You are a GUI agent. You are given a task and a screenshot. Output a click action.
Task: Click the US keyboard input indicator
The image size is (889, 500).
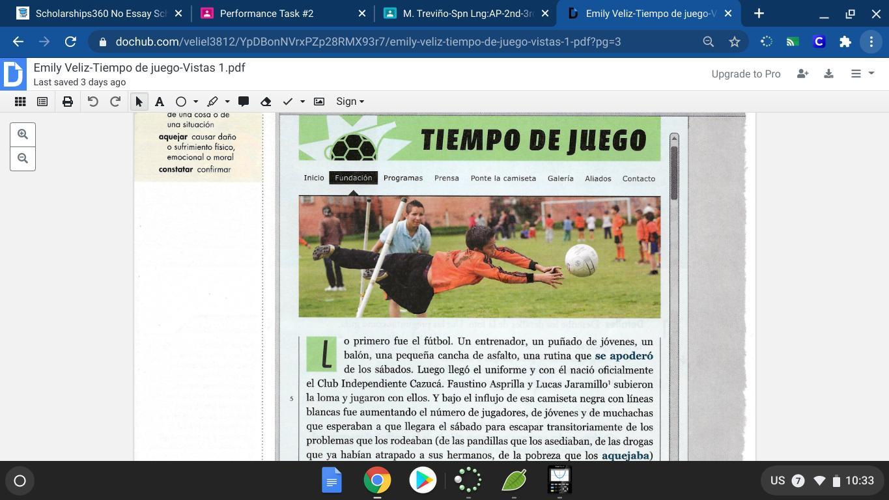(778, 481)
